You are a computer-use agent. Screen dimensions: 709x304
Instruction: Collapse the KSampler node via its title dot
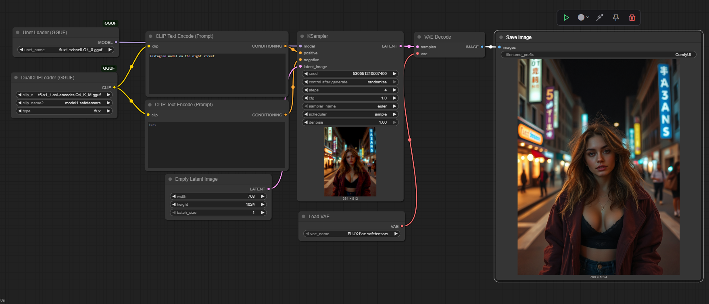point(302,36)
